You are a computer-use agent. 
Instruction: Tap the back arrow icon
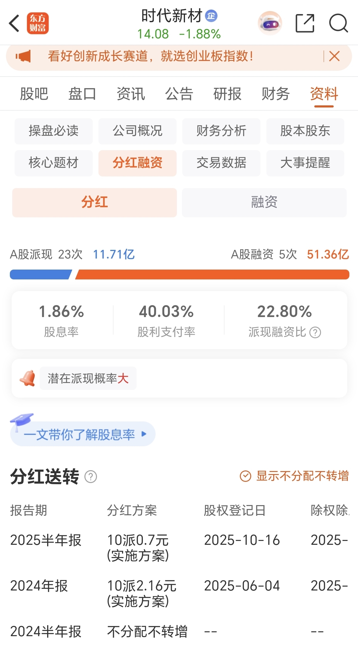coord(14,23)
